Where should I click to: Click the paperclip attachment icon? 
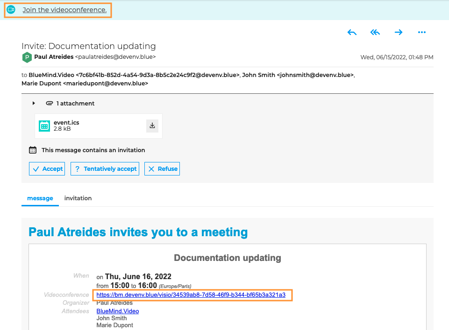tap(49, 103)
